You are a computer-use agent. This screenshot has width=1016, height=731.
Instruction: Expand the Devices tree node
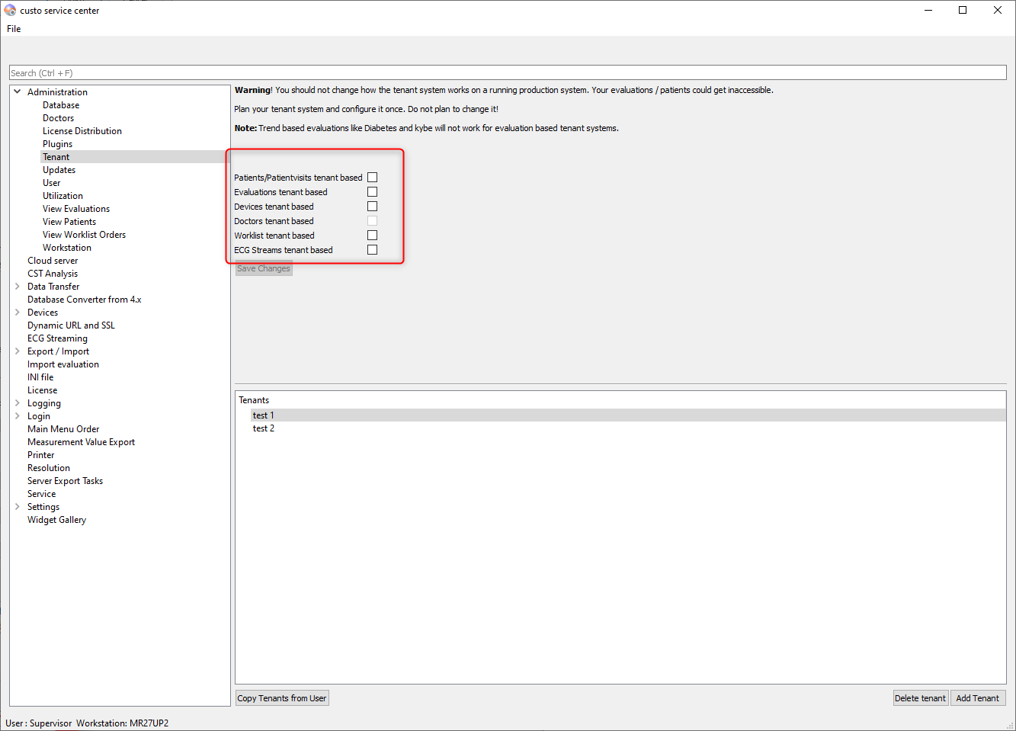tap(18, 313)
